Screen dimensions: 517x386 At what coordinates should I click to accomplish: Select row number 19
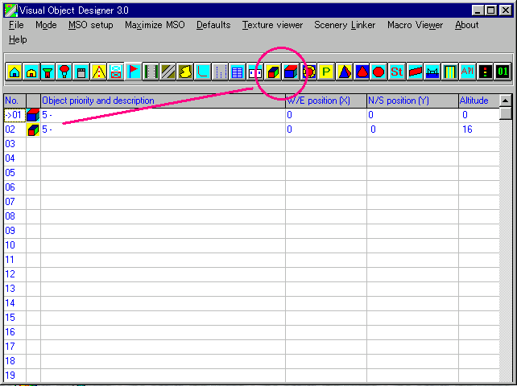14,376
